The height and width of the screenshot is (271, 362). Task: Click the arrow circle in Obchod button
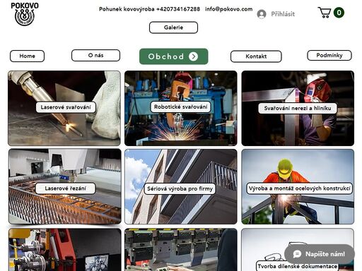(193, 56)
